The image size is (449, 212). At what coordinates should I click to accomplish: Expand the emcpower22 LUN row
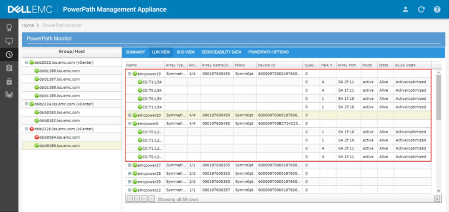pyautogui.click(x=130, y=190)
